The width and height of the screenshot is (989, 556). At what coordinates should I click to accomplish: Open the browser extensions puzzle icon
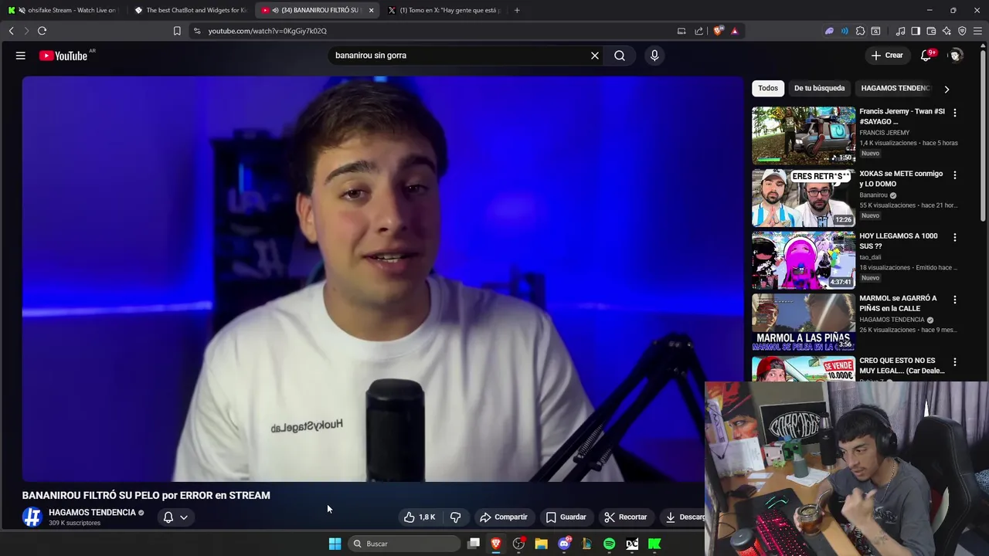coord(860,31)
